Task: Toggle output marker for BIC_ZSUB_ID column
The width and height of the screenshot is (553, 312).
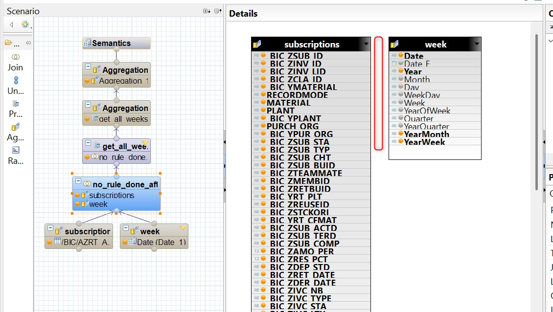Action: coord(263,56)
